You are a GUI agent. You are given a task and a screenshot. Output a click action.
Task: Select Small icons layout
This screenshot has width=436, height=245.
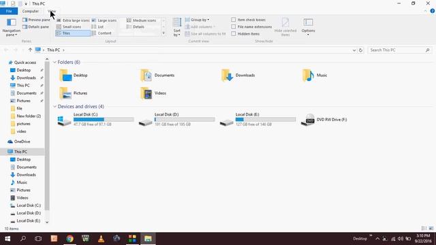tap(69, 27)
